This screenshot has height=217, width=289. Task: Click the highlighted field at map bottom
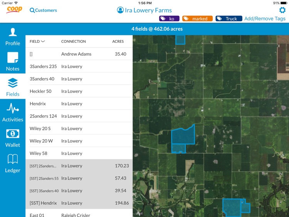pyautogui.click(x=232, y=207)
